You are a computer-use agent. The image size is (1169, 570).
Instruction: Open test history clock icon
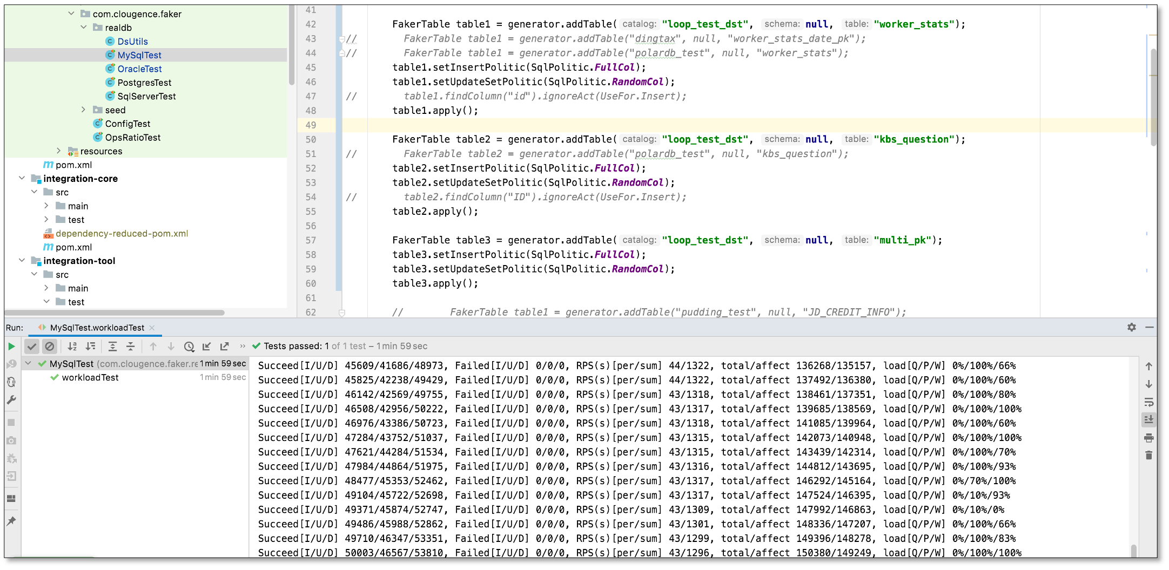(x=189, y=347)
